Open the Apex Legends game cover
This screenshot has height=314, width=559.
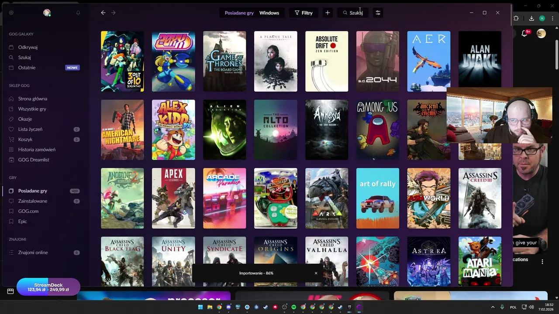pos(173,198)
